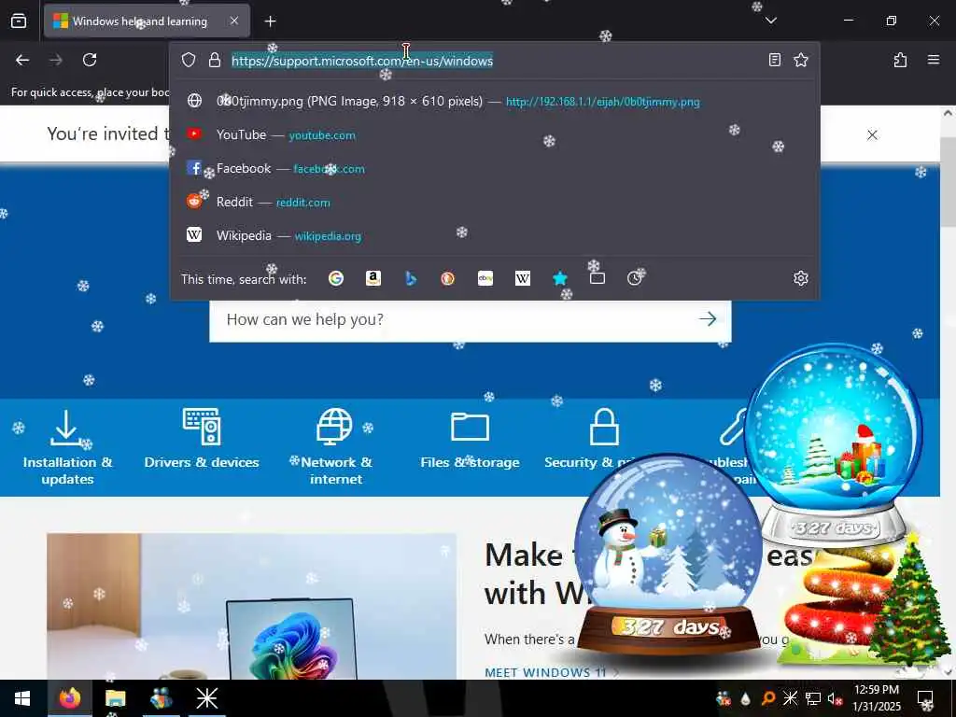Choose the YouTube suggestion
Screen dimensions: 956x717
pyautogui.click(x=494, y=134)
